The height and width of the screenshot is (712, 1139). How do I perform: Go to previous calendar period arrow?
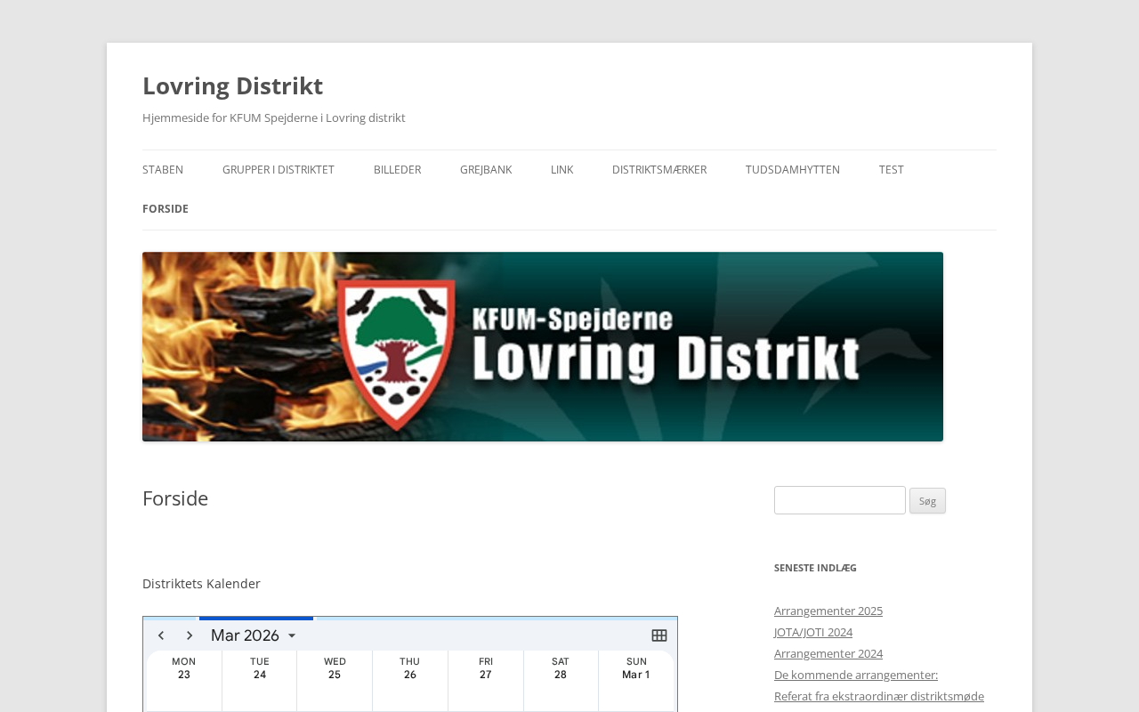(x=161, y=635)
